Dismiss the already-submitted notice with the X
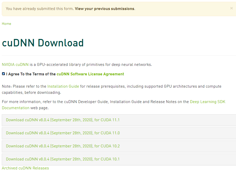236x173 pixels. (231, 8)
